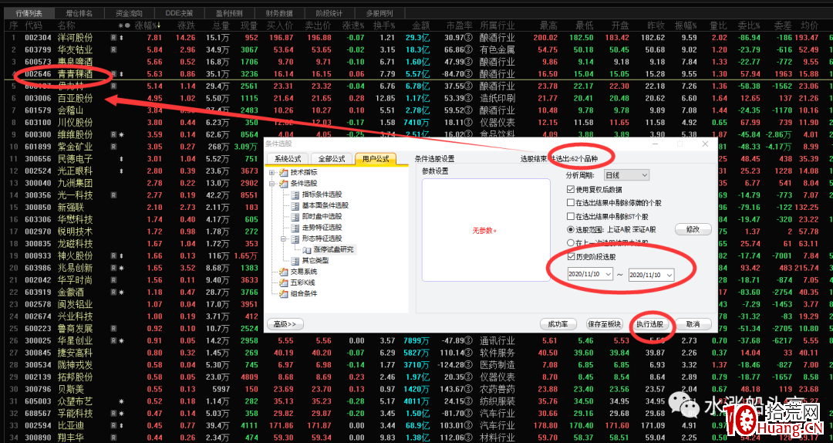The image size is (833, 443).
Task: Select 在上一次选股结果中选股 radio button
Action: 571,243
